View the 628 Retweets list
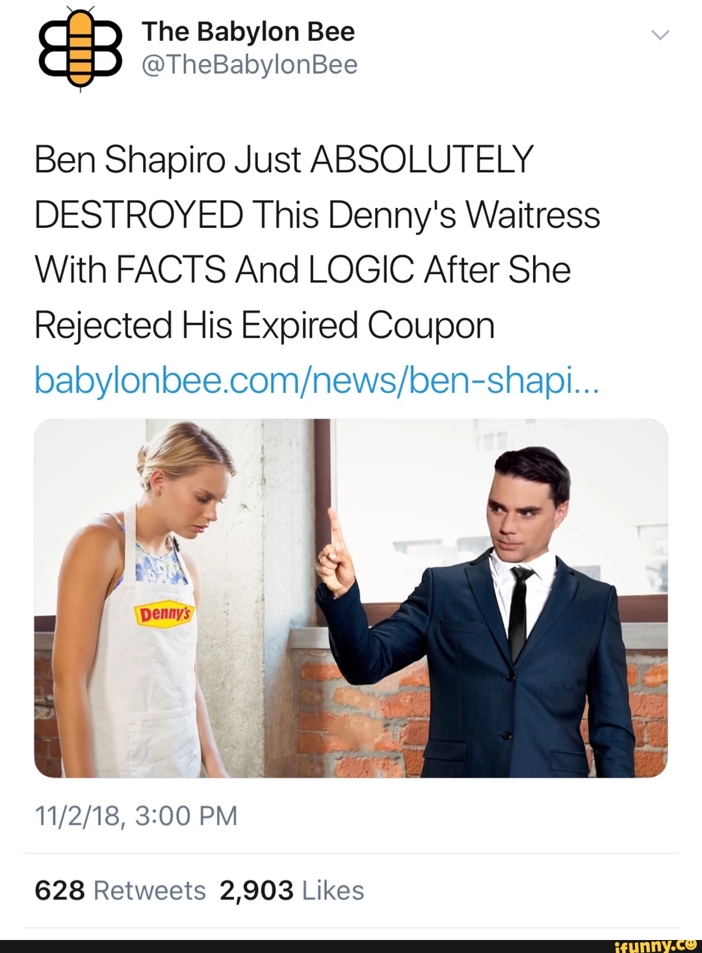The image size is (702, 953). 120,891
